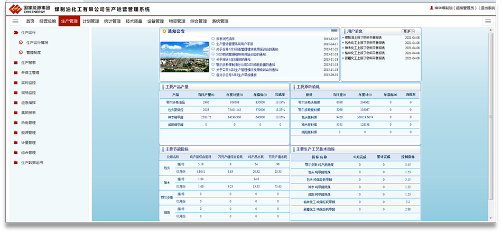Click 万元产值综合能耗 column header

click(230, 157)
